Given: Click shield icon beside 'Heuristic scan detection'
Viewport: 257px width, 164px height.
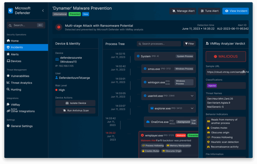Looking at the screenshot, I should 208,142.
